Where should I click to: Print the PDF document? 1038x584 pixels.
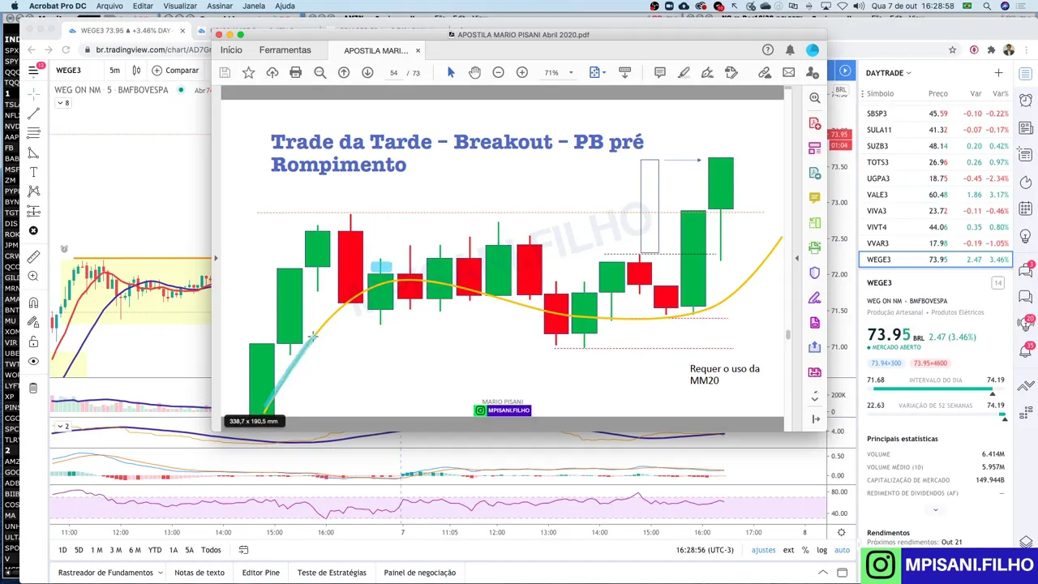pyautogui.click(x=296, y=73)
